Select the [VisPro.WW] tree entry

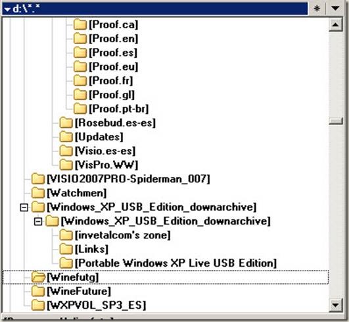(x=106, y=165)
